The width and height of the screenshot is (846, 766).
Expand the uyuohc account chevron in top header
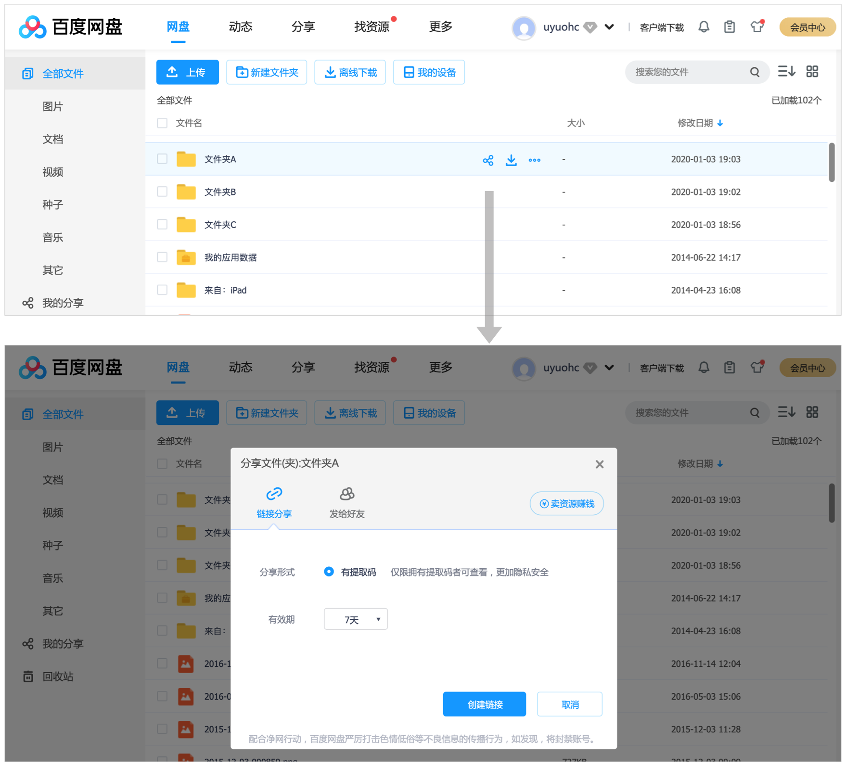click(x=609, y=27)
